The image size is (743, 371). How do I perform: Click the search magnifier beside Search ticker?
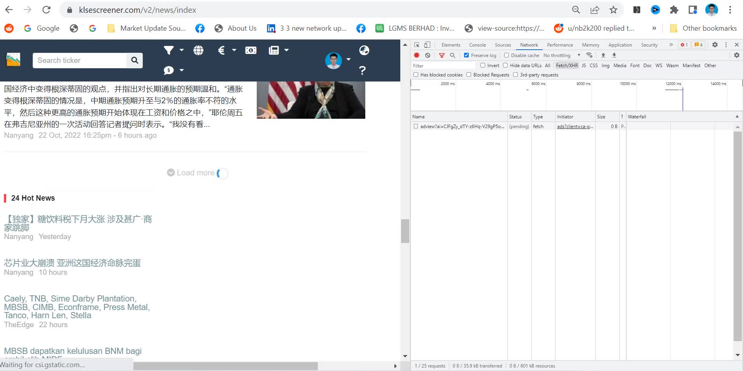(x=135, y=60)
